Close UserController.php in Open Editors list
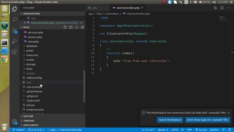Image resolution: width=234 pixels, height=132 pixels. (x=24, y=23)
